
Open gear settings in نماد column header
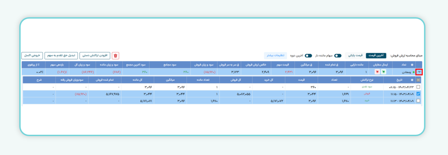(x=412, y=65)
